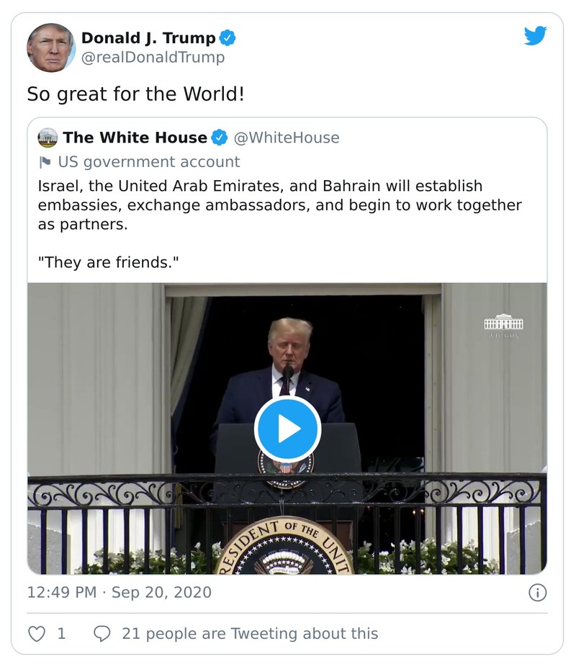Image resolution: width=576 pixels, height=672 pixels.
Task: Click the like count showing 1
Action: click(x=61, y=633)
